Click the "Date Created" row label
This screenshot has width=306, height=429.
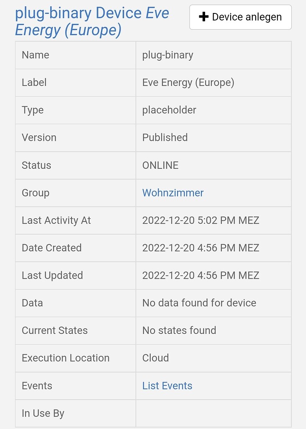point(51,248)
